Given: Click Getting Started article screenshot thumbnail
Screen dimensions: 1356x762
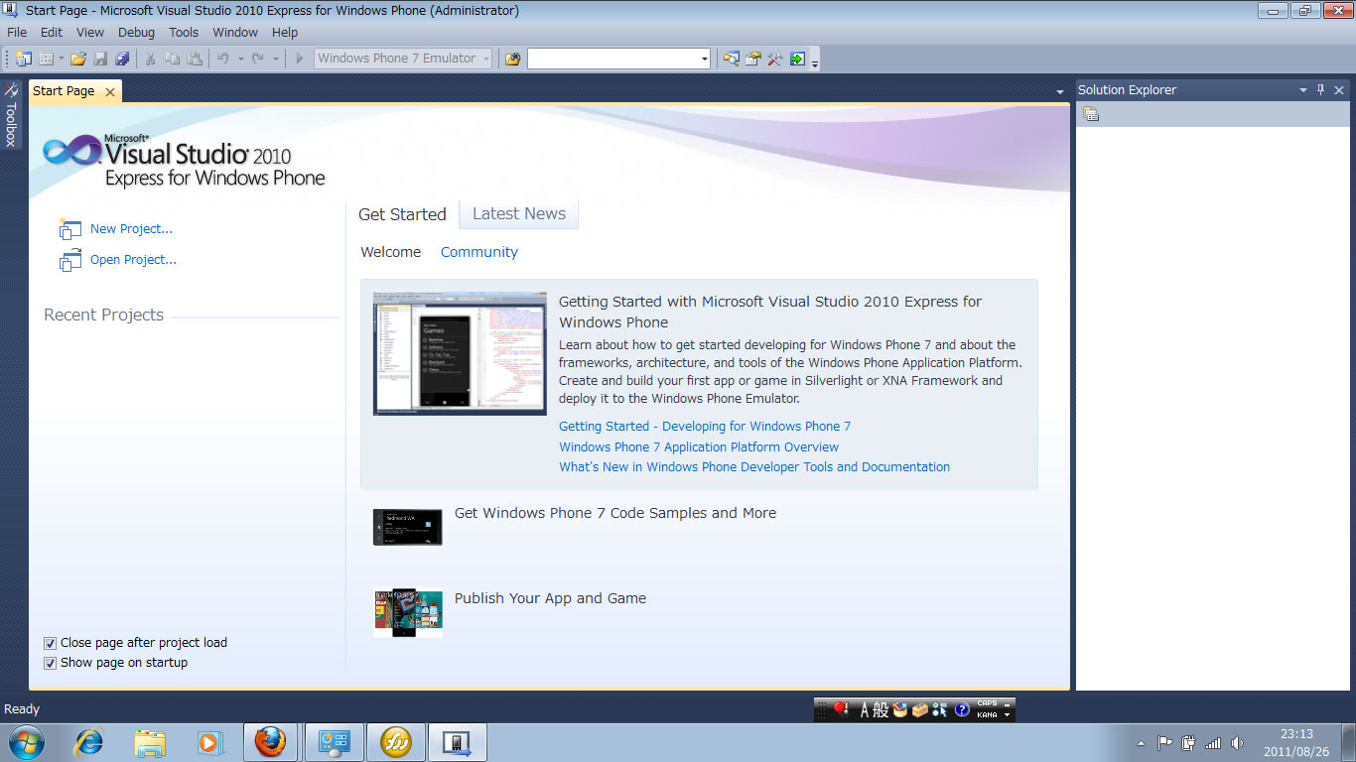Looking at the screenshot, I should [460, 353].
